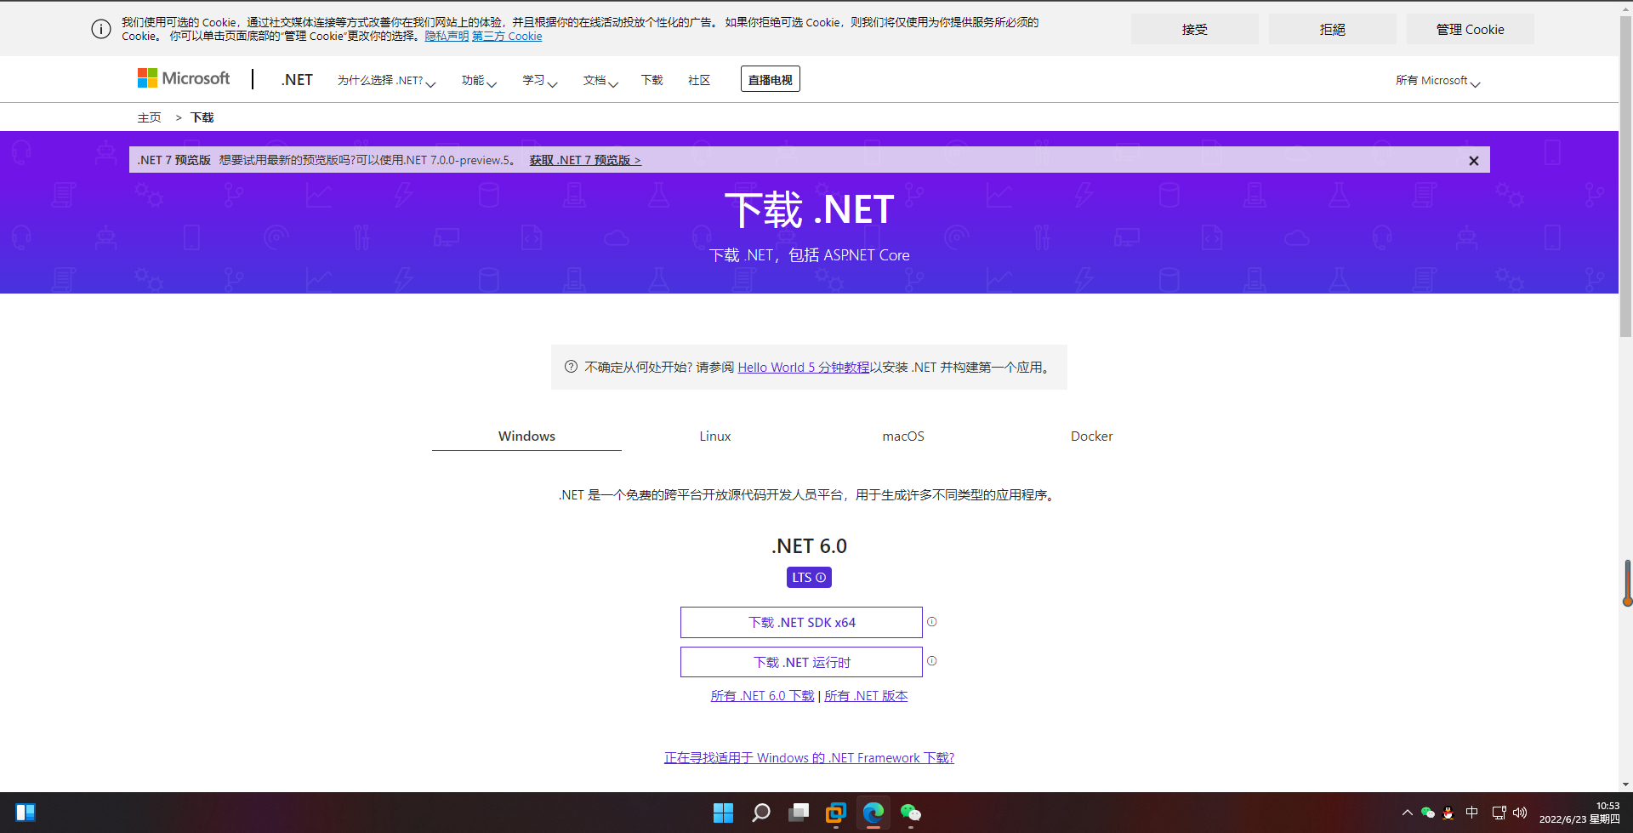Click the network tray icon

[x=1499, y=813]
